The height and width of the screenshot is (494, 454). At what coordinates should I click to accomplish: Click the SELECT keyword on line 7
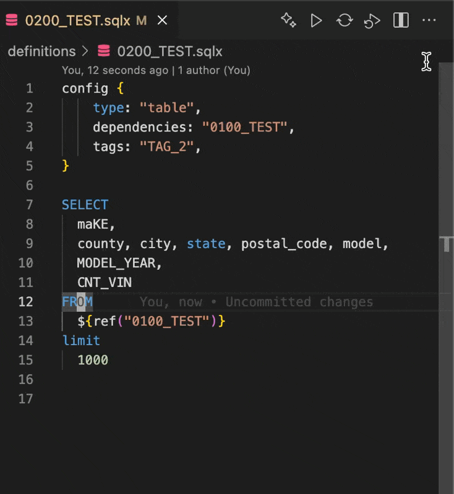pos(85,205)
